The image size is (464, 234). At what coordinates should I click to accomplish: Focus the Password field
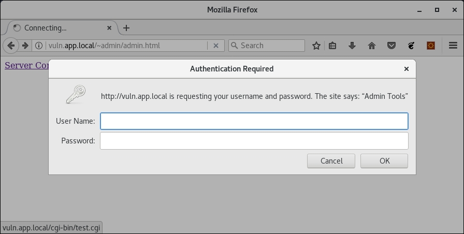click(254, 141)
